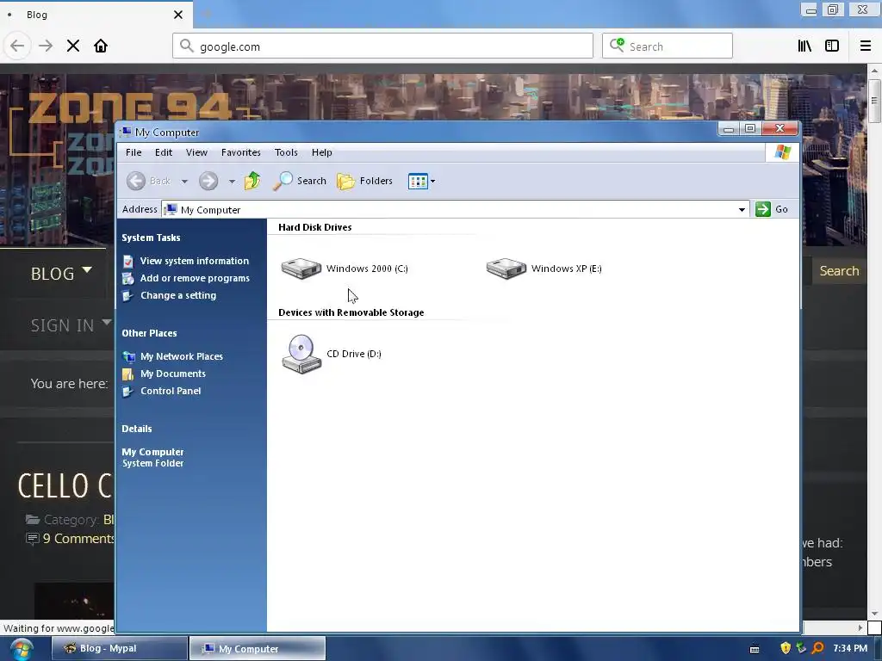Click Add or remove programs link

pos(195,278)
